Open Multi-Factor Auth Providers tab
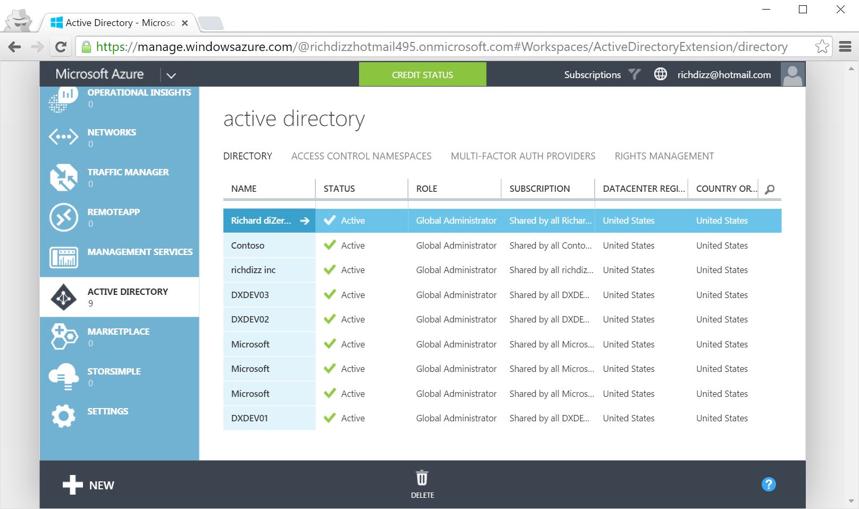This screenshot has height=509, width=859. pos(523,156)
